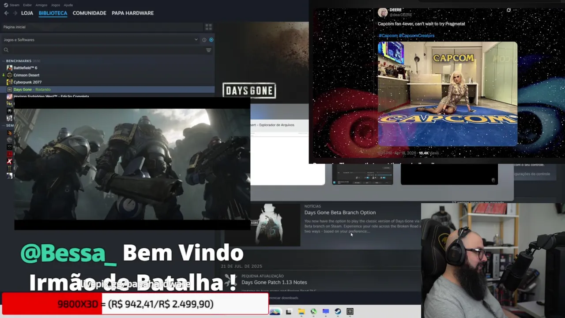
Task: Click the recent activity clock icon
Action: tap(204, 40)
